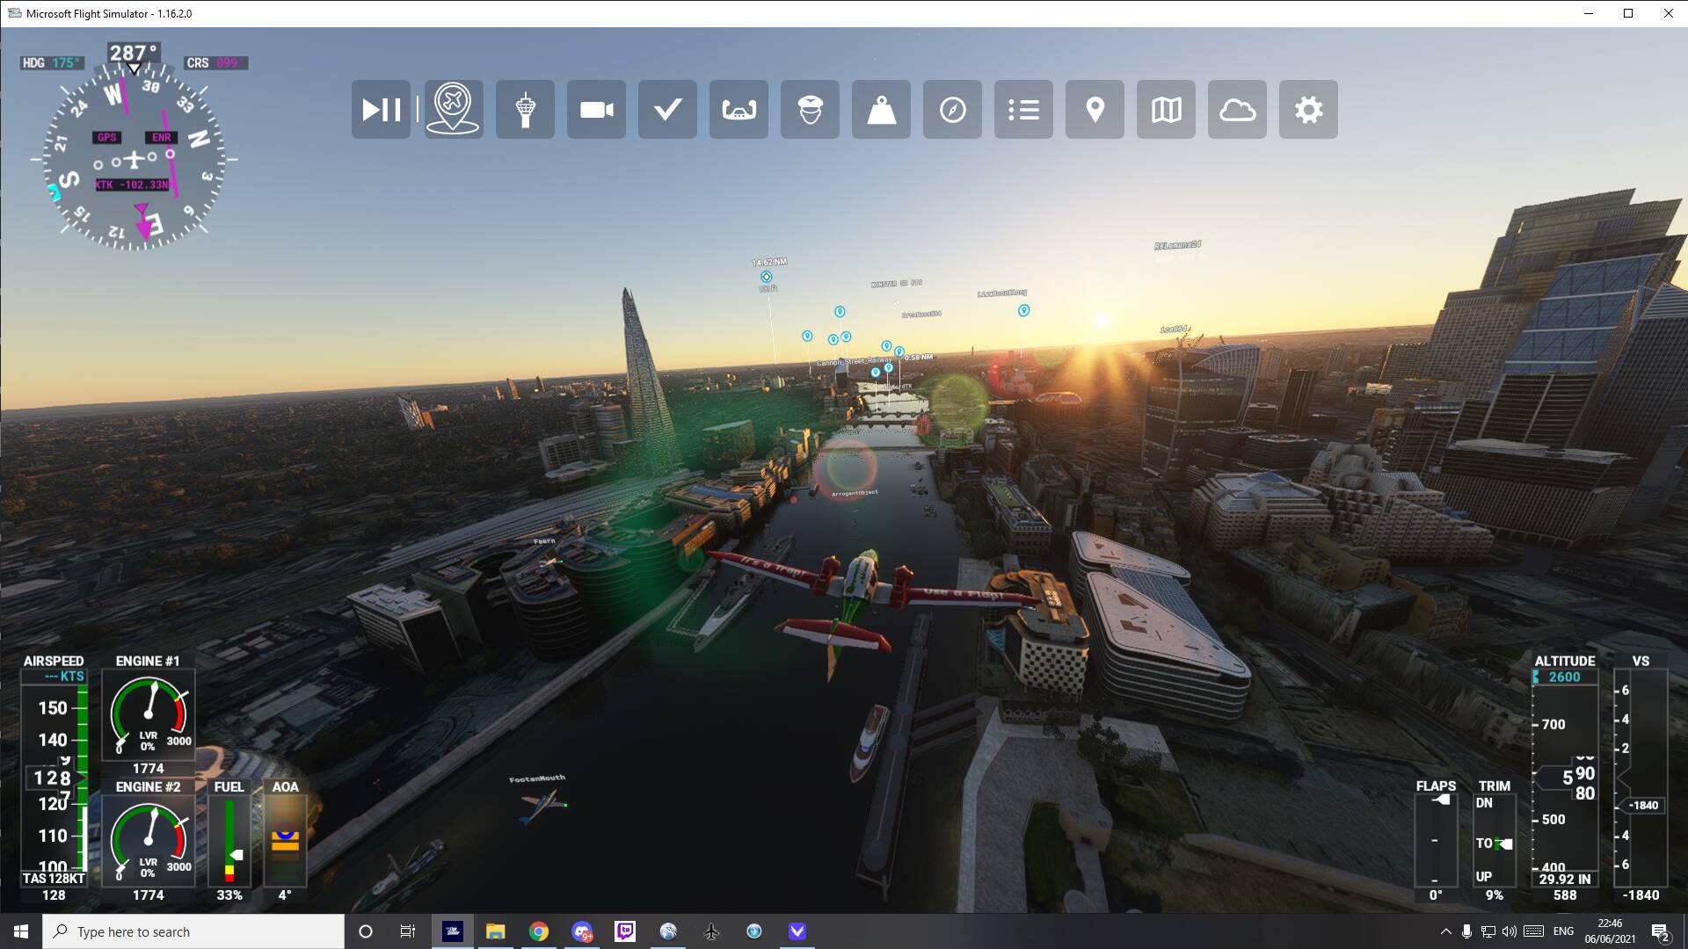Open the Checklist checkmark icon
Viewport: 1688px width, 949px height.
[667, 110]
